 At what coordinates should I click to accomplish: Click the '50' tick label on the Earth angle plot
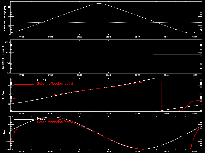(x=9, y=26)
